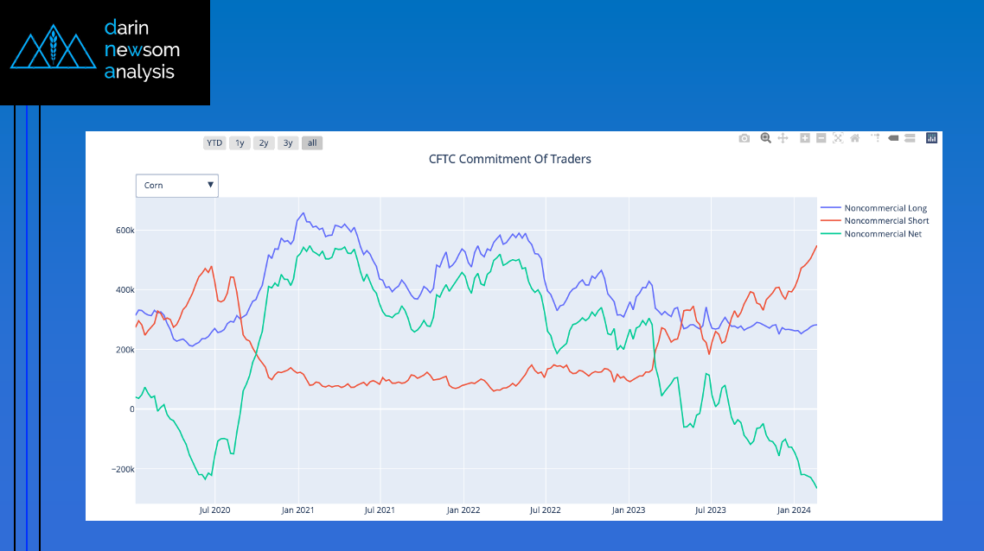Click the Darin Newsom Analysis logo
984x551 pixels.
click(x=105, y=52)
